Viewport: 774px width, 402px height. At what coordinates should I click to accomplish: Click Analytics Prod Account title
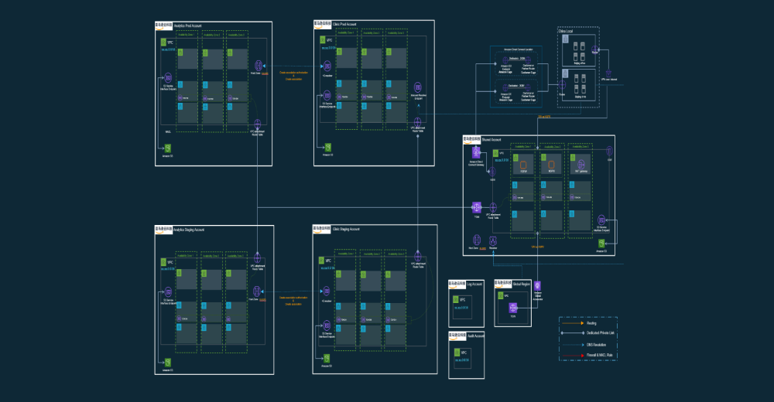click(187, 26)
